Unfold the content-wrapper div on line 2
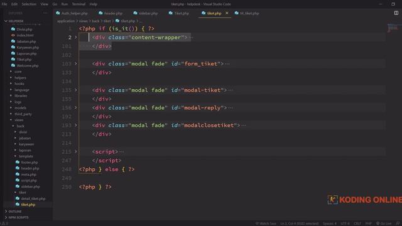The image size is (402, 226). pyautogui.click(x=76, y=38)
